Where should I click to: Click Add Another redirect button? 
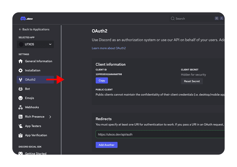coord(106,145)
